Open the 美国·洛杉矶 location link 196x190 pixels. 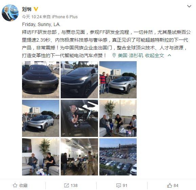click(130, 55)
